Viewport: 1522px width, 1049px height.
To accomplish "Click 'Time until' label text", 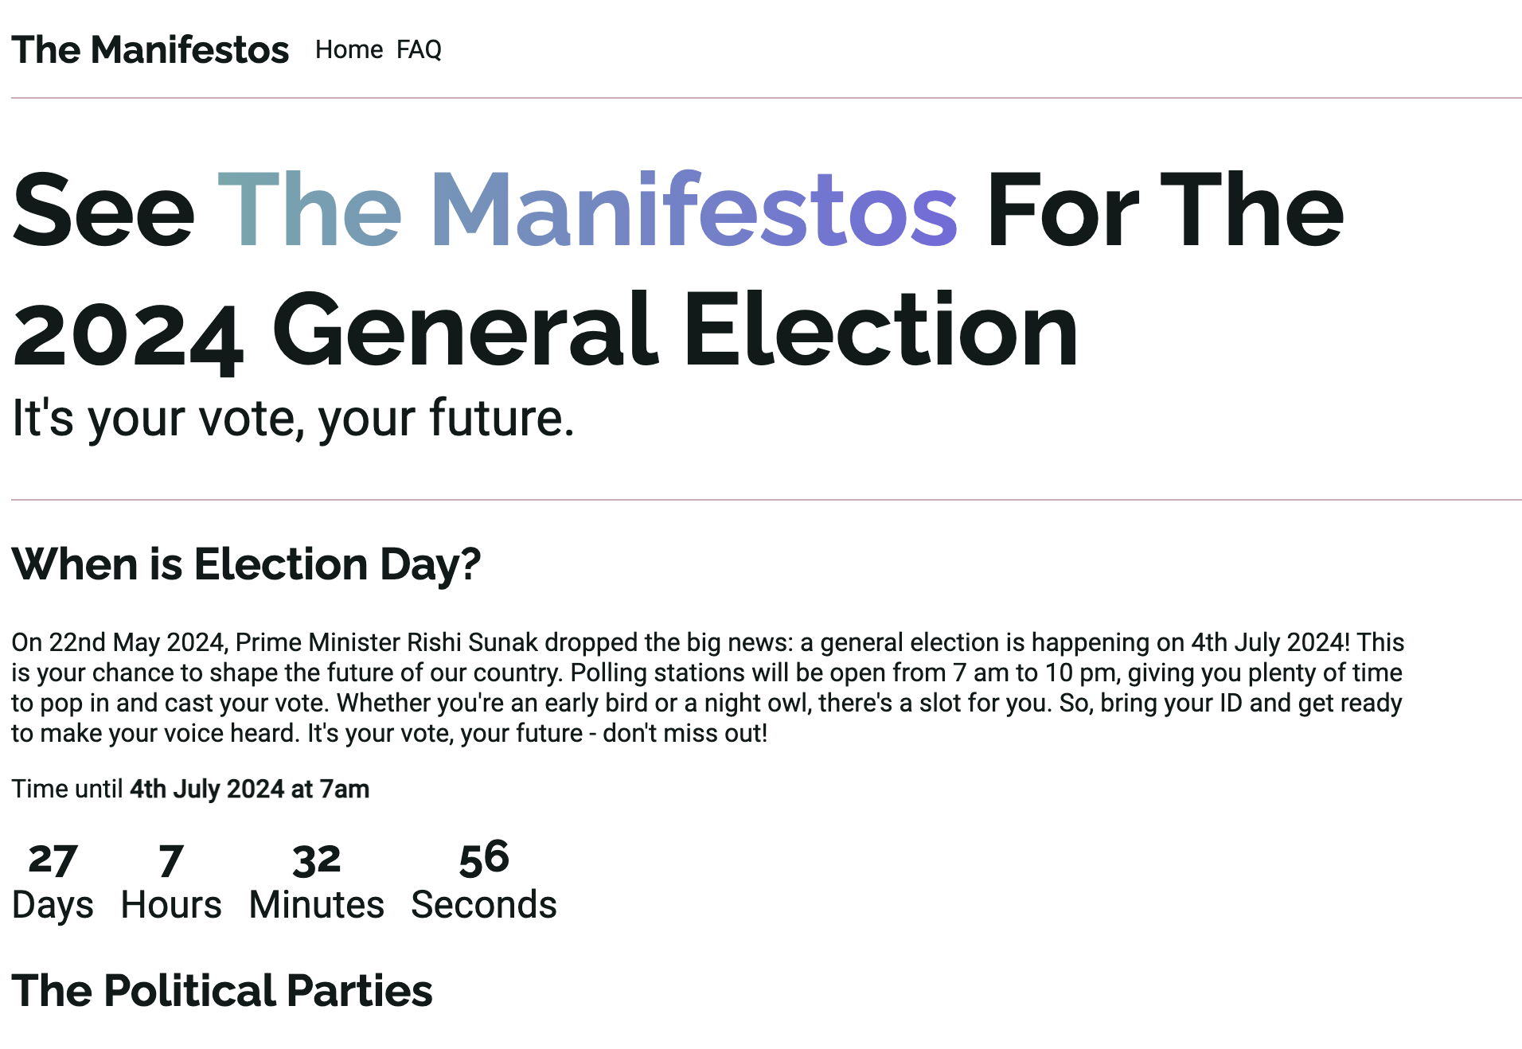I will [67, 789].
